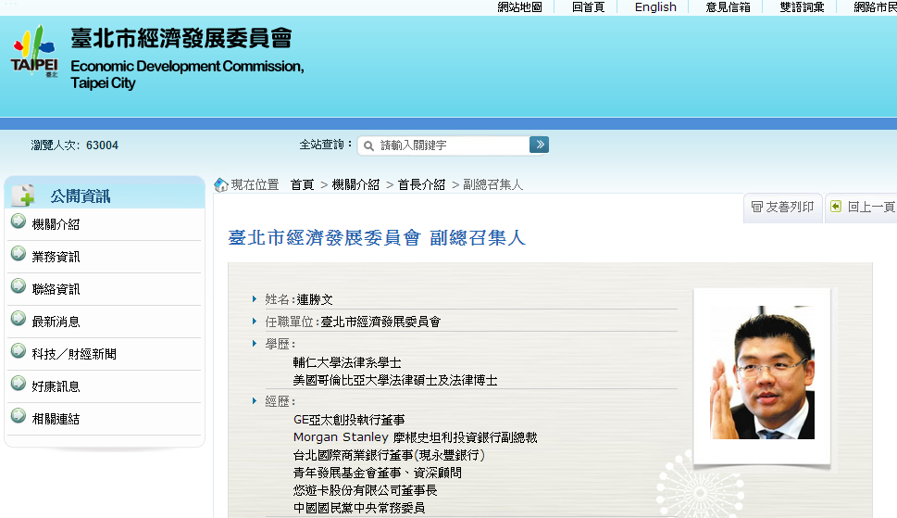This screenshot has height=518, width=897.
Task: Open 好康訊息 in the sidebar
Action: [x=56, y=387]
